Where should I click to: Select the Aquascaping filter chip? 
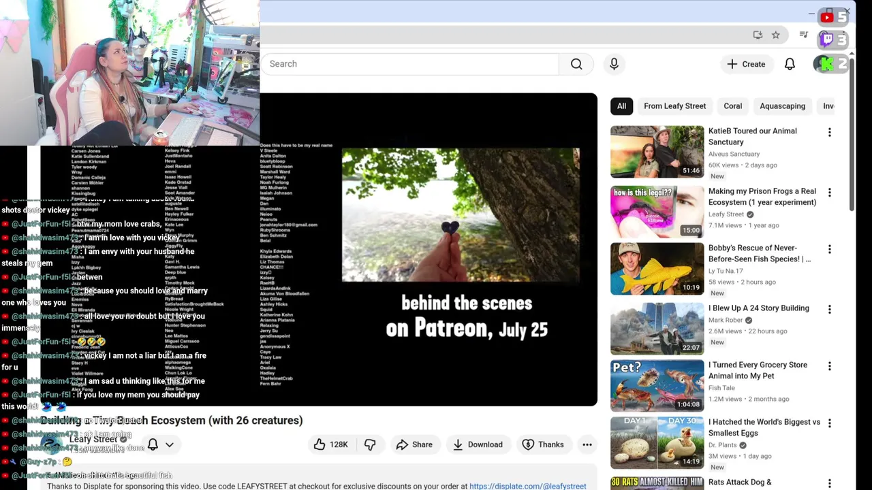782,106
